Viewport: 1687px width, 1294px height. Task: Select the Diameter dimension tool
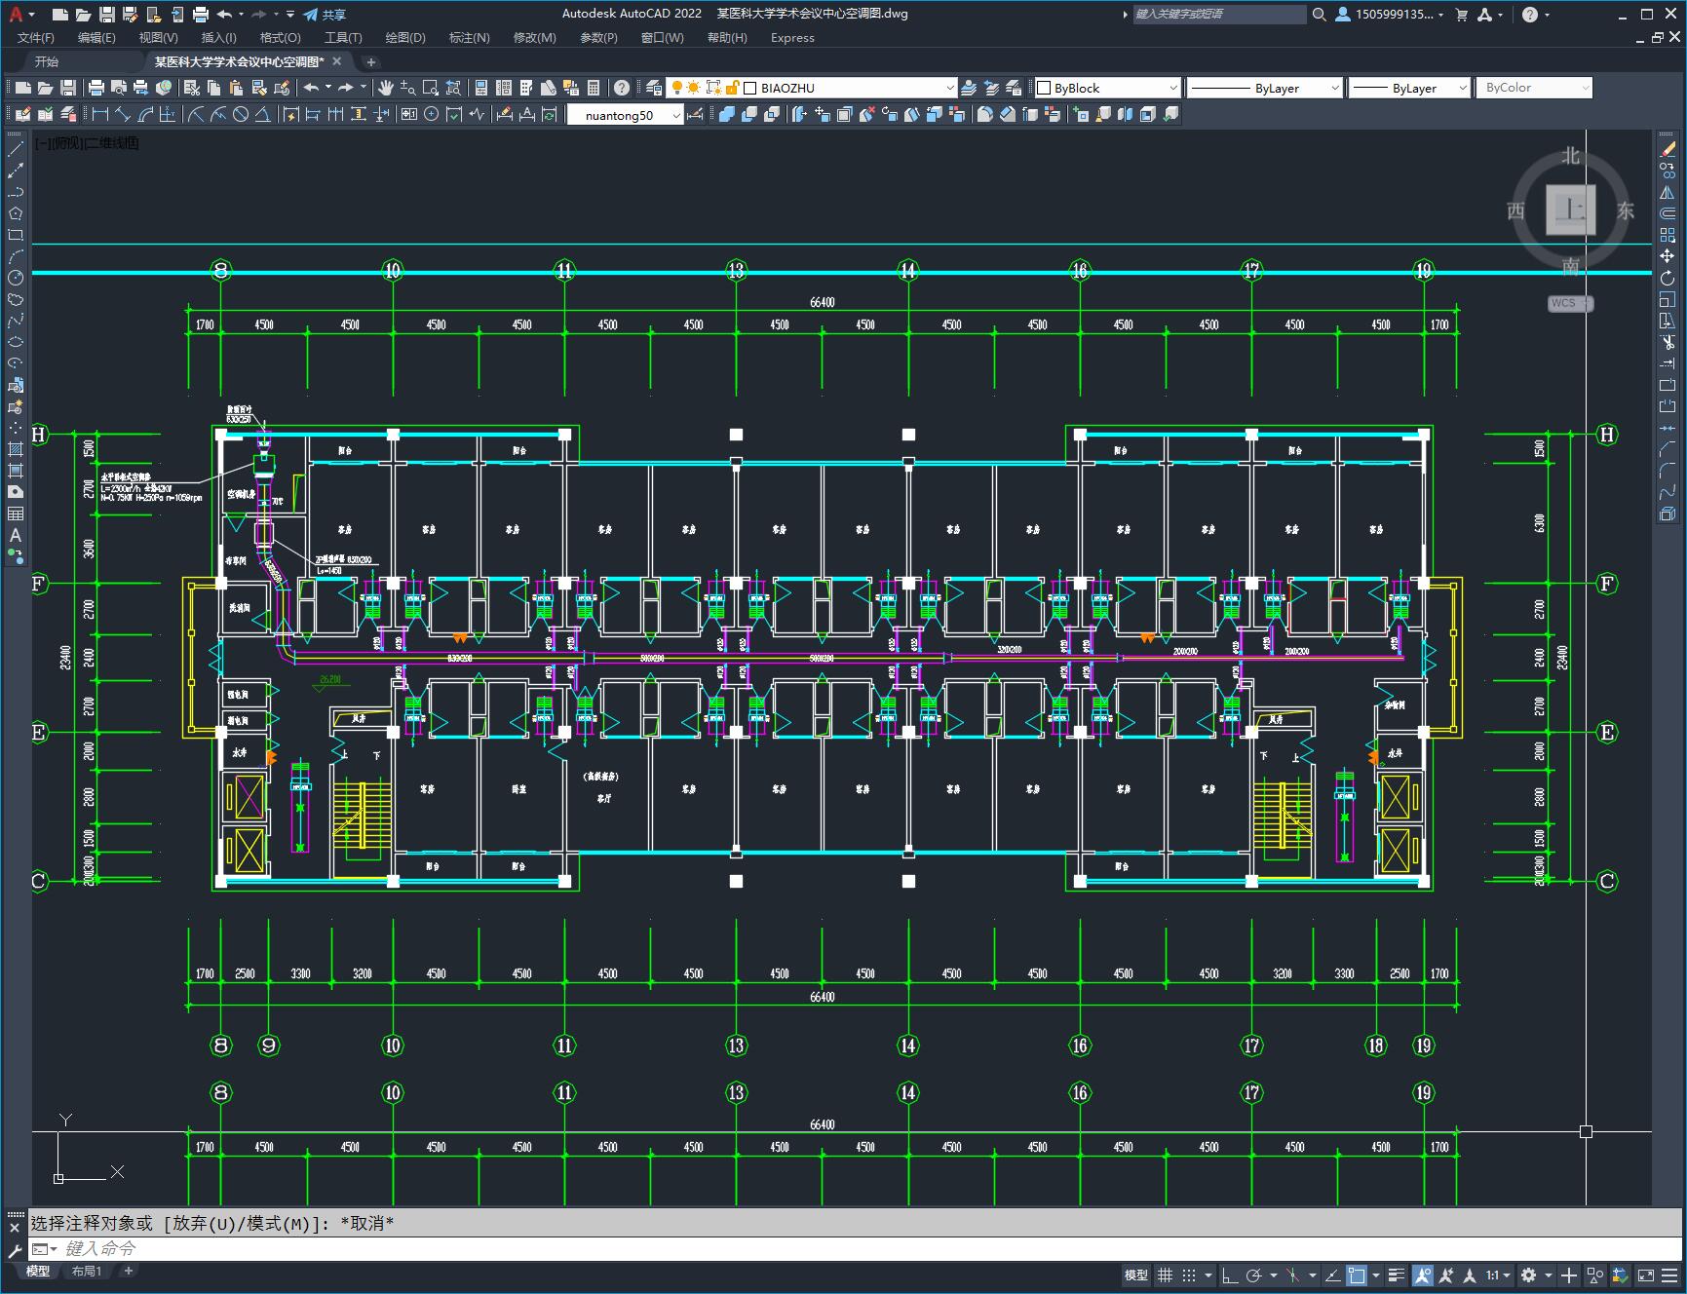(241, 115)
